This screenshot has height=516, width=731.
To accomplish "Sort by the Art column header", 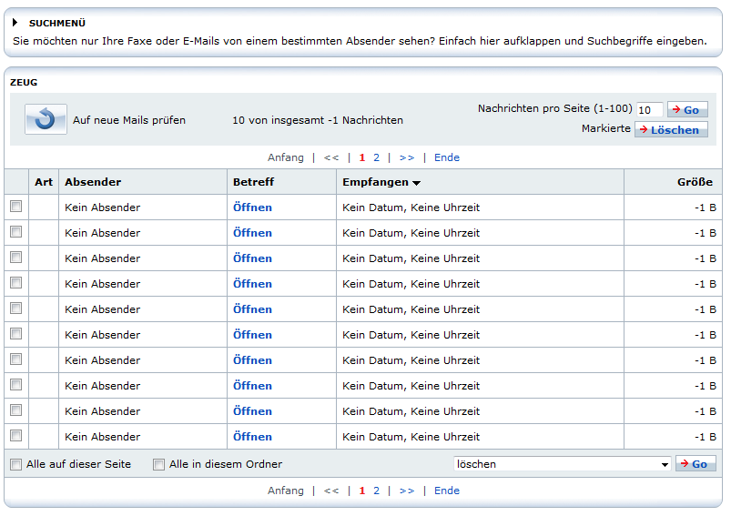I will pyautogui.click(x=44, y=182).
